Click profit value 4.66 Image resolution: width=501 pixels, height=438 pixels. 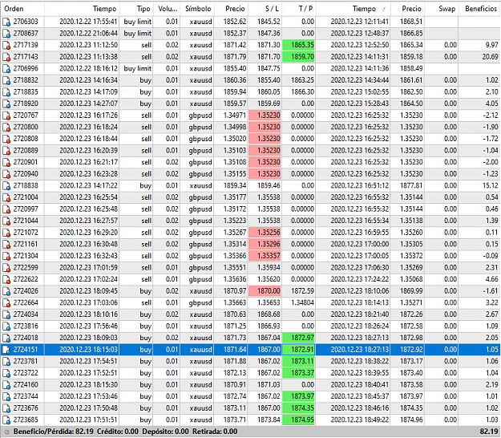pyautogui.click(x=491, y=279)
